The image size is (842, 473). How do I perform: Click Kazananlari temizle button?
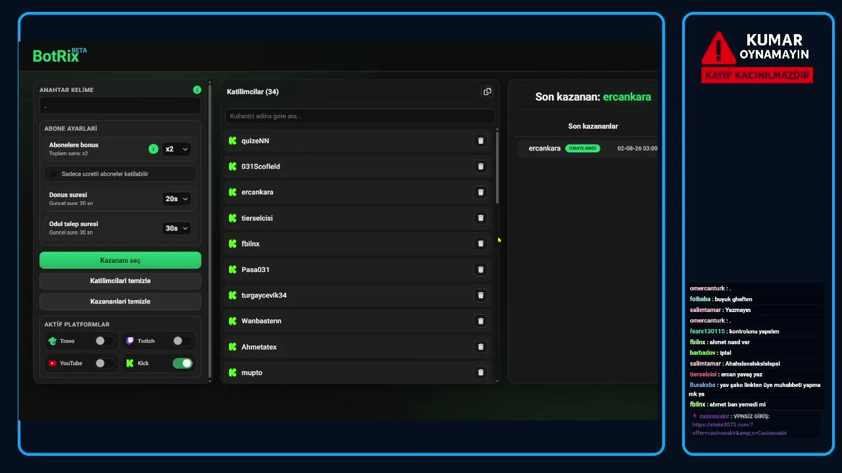point(120,301)
